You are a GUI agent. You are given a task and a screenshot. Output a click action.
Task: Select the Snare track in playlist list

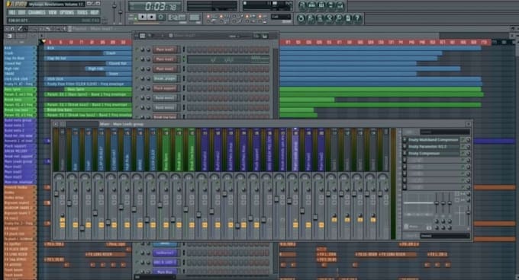[19, 74]
